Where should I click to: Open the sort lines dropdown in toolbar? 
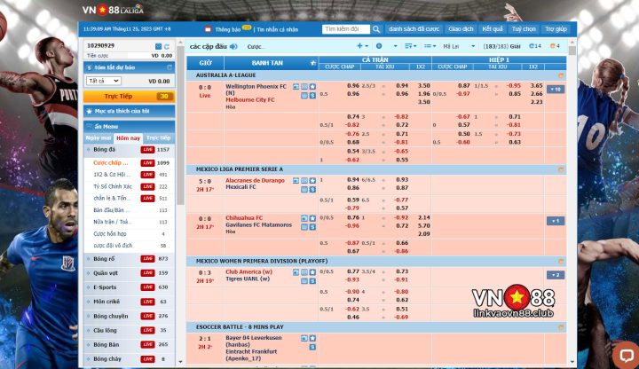[x=410, y=46]
